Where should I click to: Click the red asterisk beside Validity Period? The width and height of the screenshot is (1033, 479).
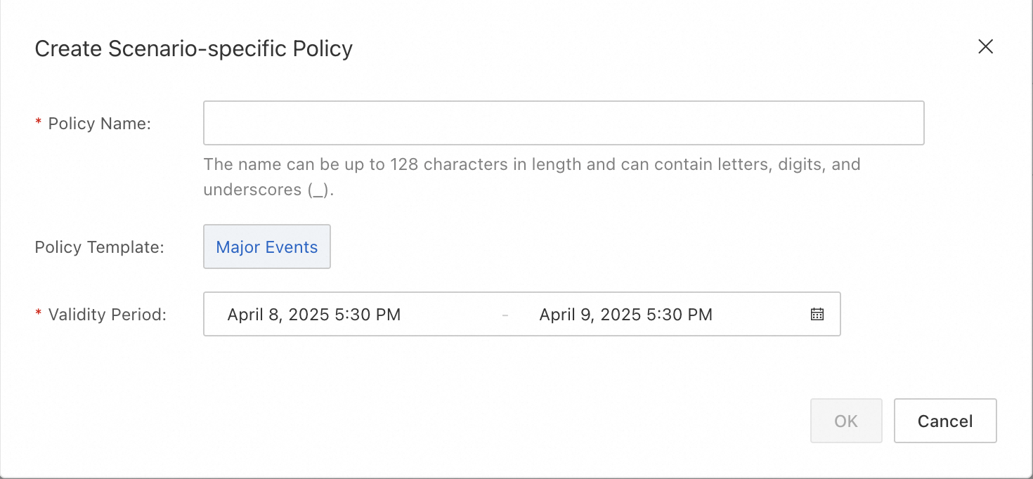(x=39, y=314)
